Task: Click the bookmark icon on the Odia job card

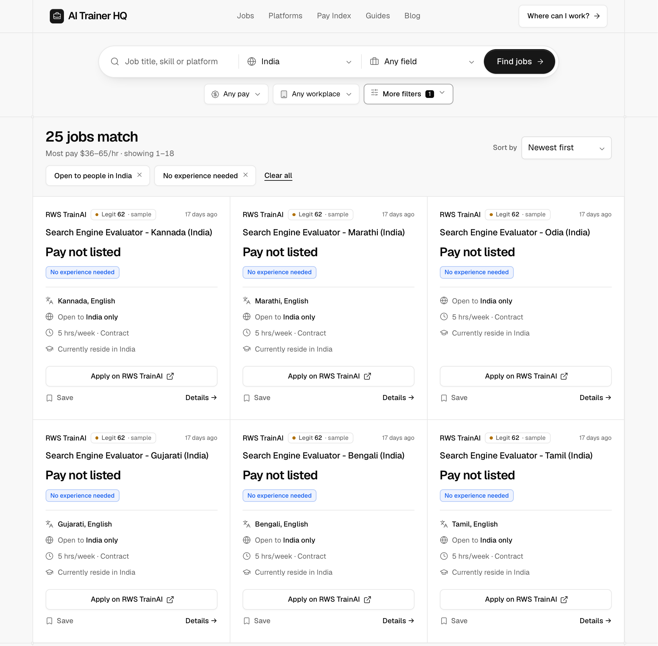Action: 444,398
